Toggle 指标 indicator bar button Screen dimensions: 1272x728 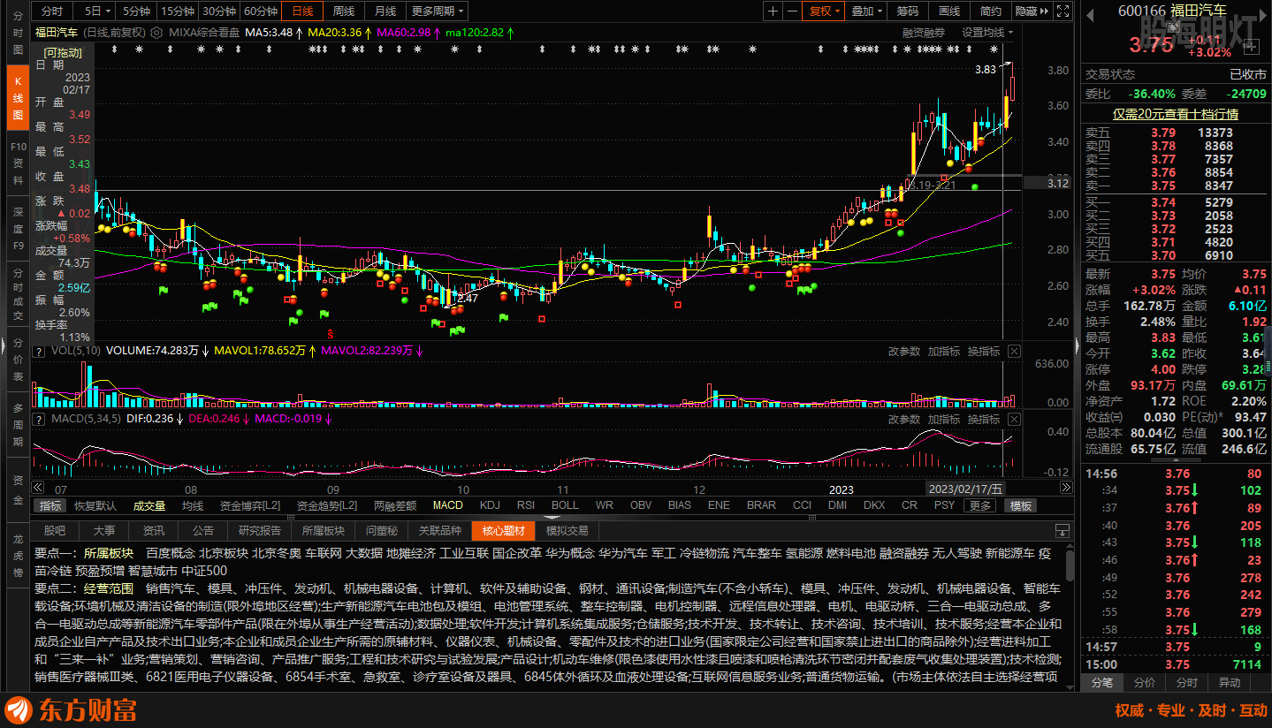tap(50, 506)
